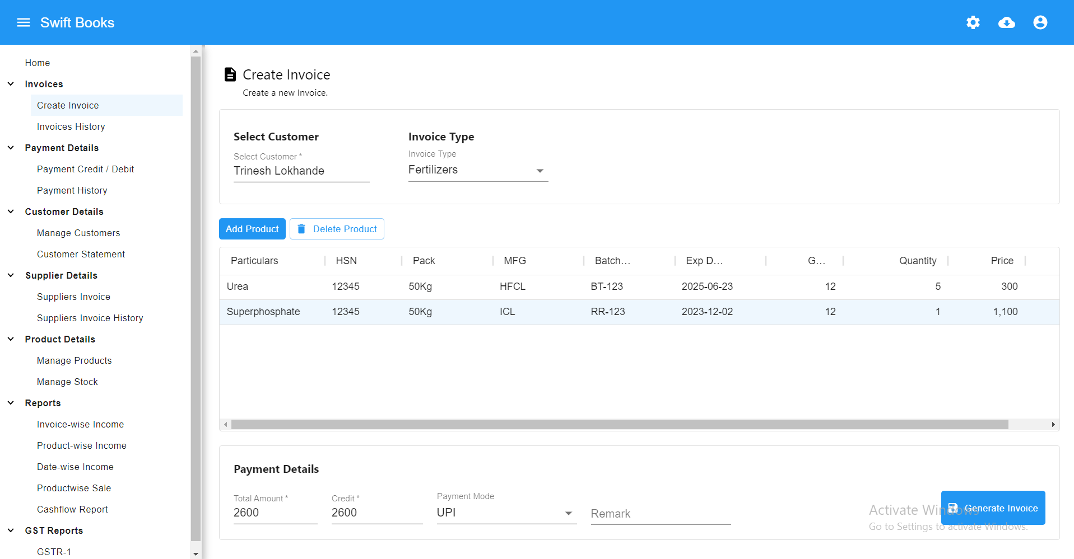Viewport: 1074px width, 559px height.
Task: Open the Payment Mode UPI dropdown
Action: pyautogui.click(x=568, y=513)
